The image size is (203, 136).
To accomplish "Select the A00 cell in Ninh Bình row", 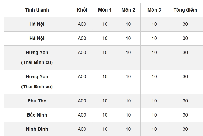I will coord(82,129).
